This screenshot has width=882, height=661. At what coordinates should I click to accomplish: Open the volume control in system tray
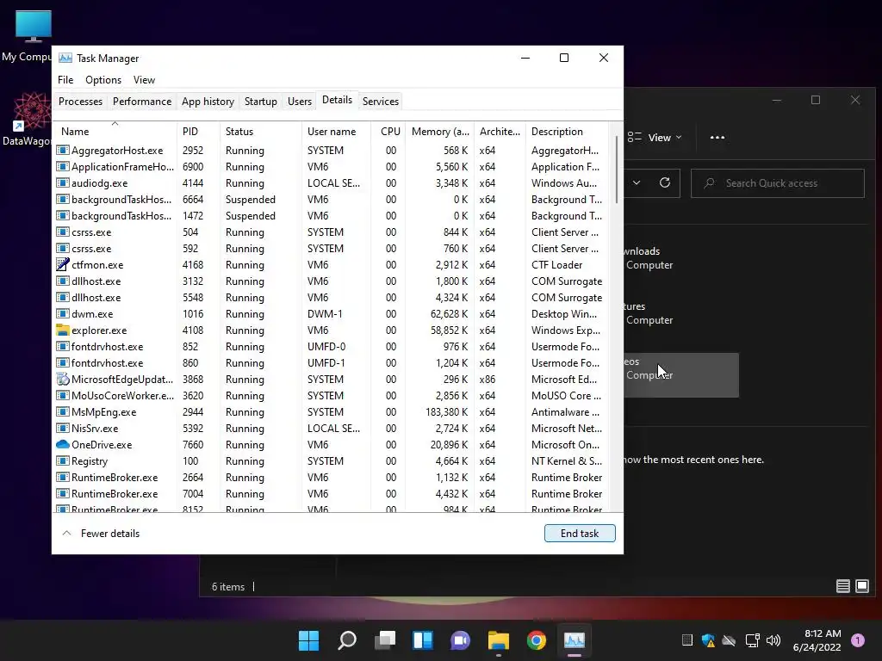(x=773, y=640)
